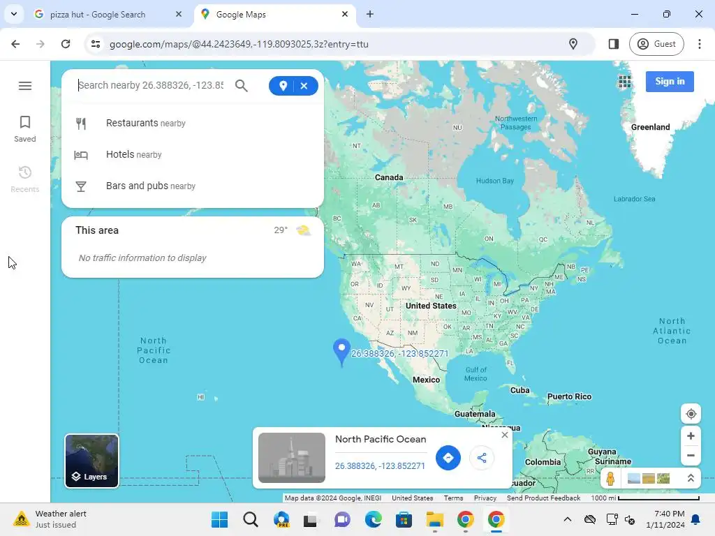
Task: Click the dropped pin on the map
Action: click(341, 352)
